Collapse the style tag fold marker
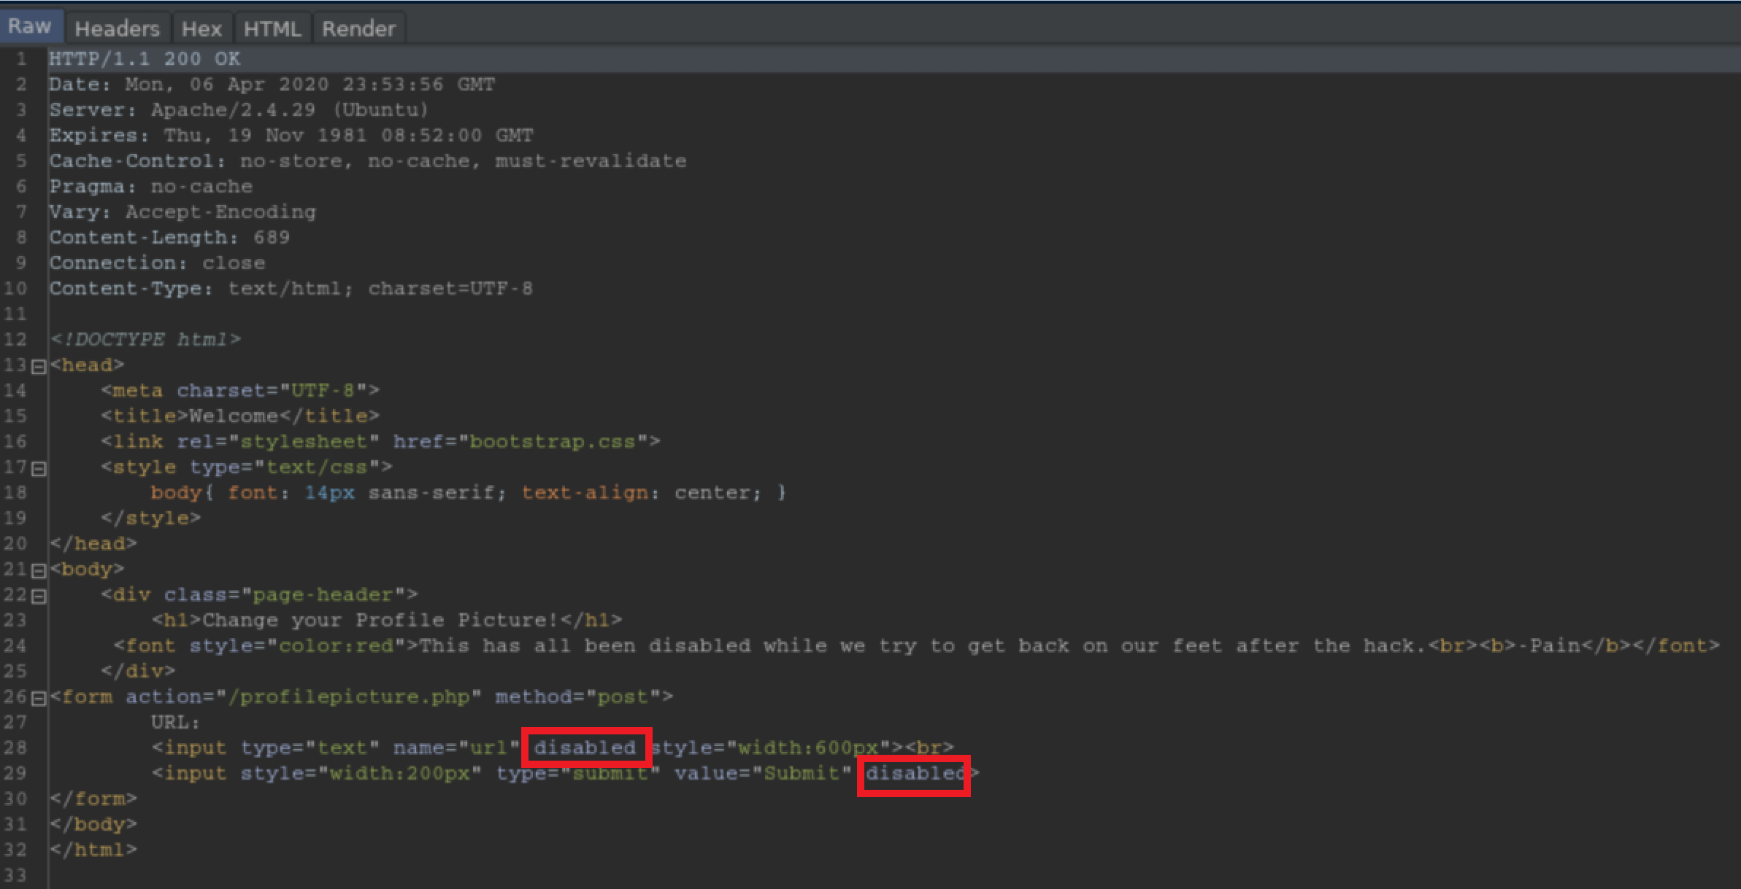The height and width of the screenshot is (889, 1741). point(39,468)
